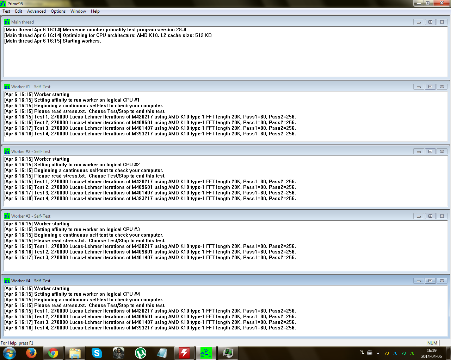
Task: Minimize the Worker #1 Self-Test window
Action: [419, 86]
